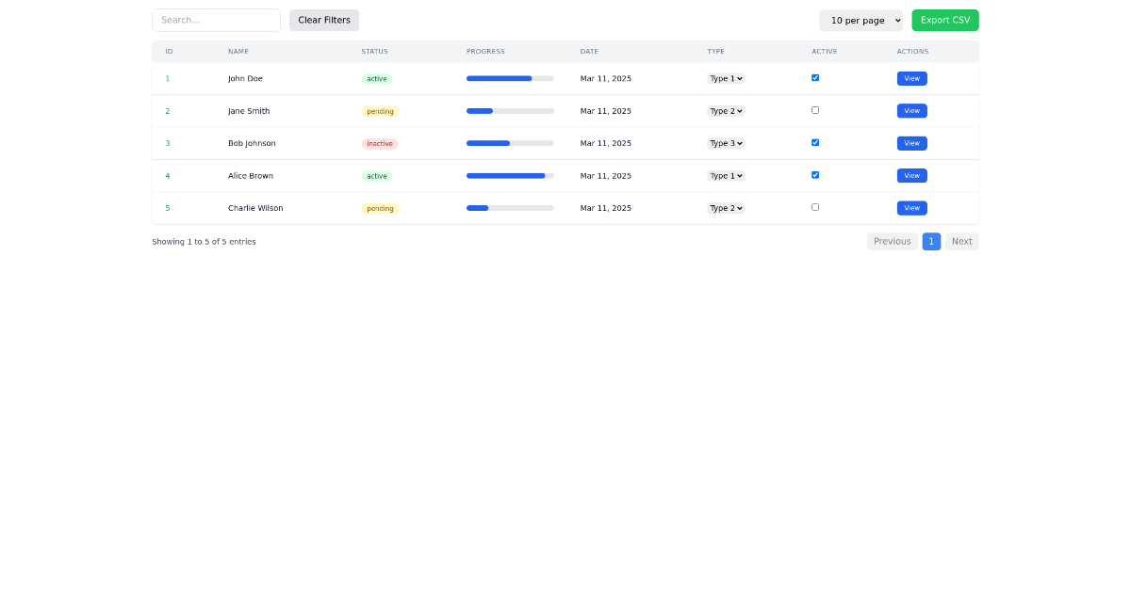Select page 1 in pagination
Screen dimensions: 1131x593
point(931,241)
